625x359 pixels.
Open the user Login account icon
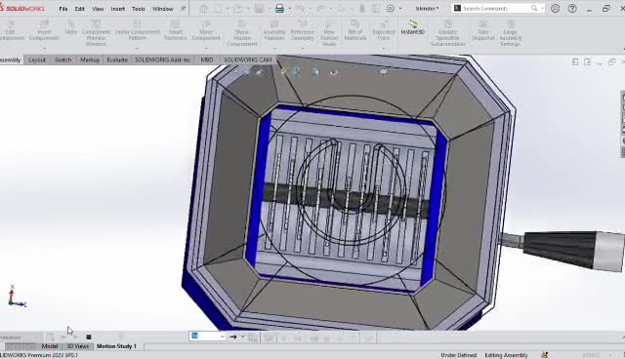(556, 9)
